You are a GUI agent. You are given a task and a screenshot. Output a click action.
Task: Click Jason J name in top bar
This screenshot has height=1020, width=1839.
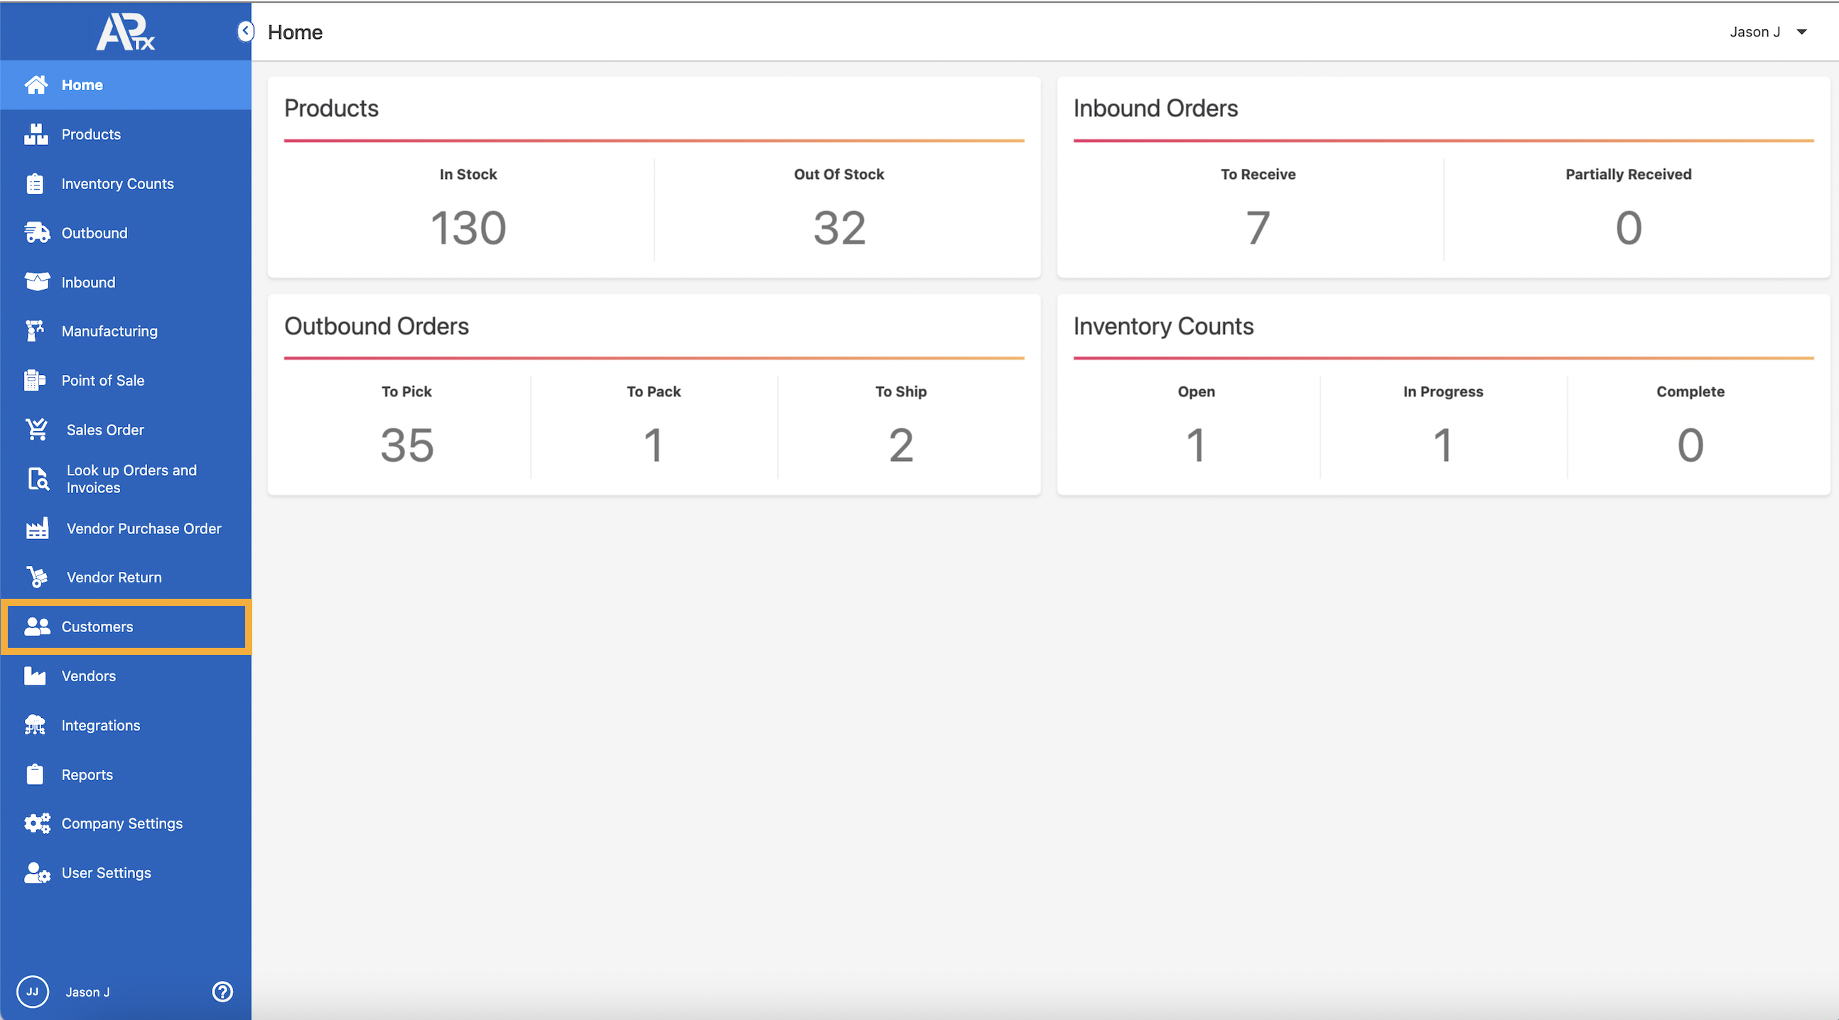(1754, 32)
